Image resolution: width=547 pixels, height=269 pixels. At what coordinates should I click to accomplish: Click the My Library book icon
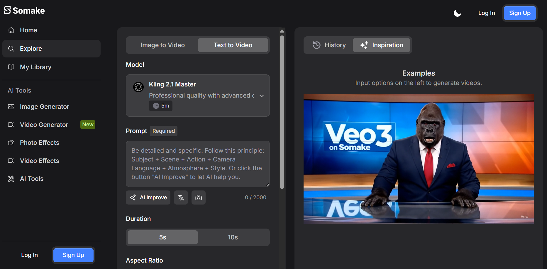coord(11,67)
